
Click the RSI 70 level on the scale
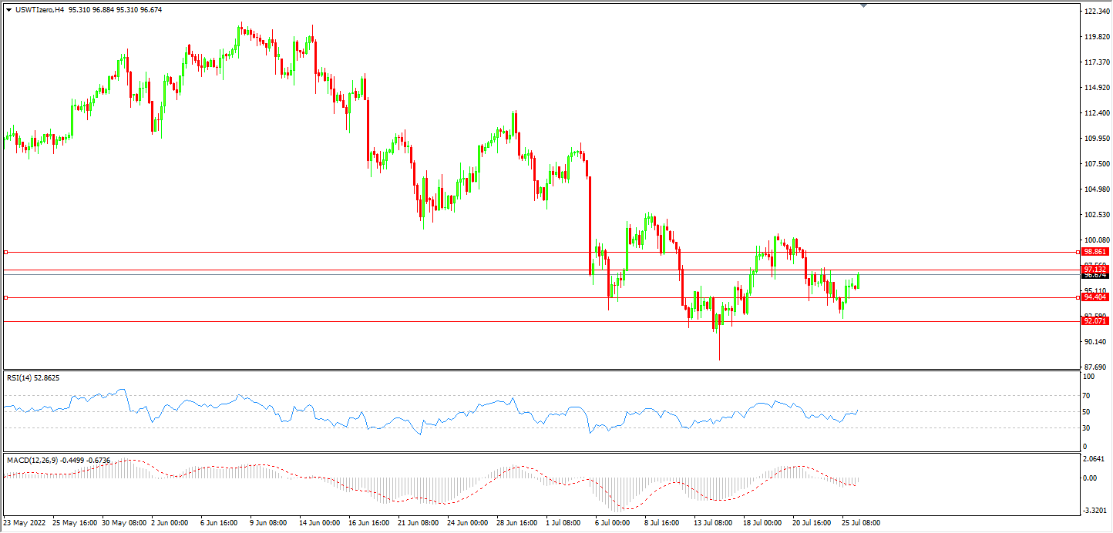1088,395
